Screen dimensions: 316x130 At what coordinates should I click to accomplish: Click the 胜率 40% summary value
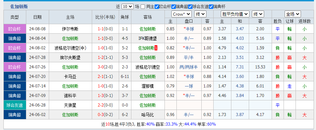point(150,124)
